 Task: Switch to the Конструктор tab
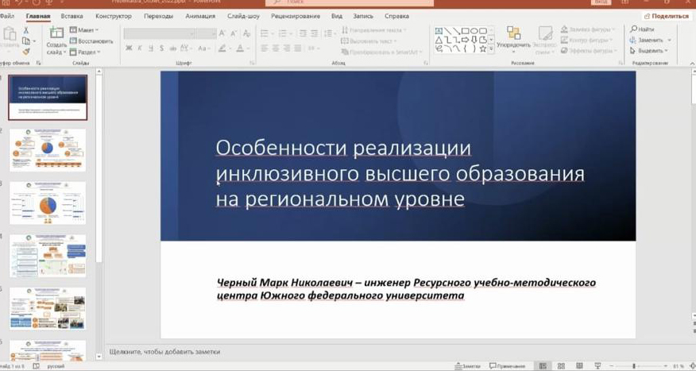(x=114, y=16)
